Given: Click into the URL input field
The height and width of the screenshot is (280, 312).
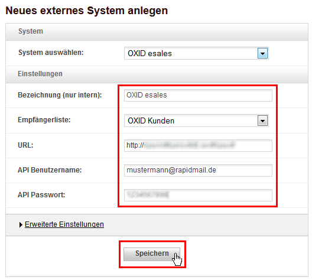Looking at the screenshot, I should [198, 145].
